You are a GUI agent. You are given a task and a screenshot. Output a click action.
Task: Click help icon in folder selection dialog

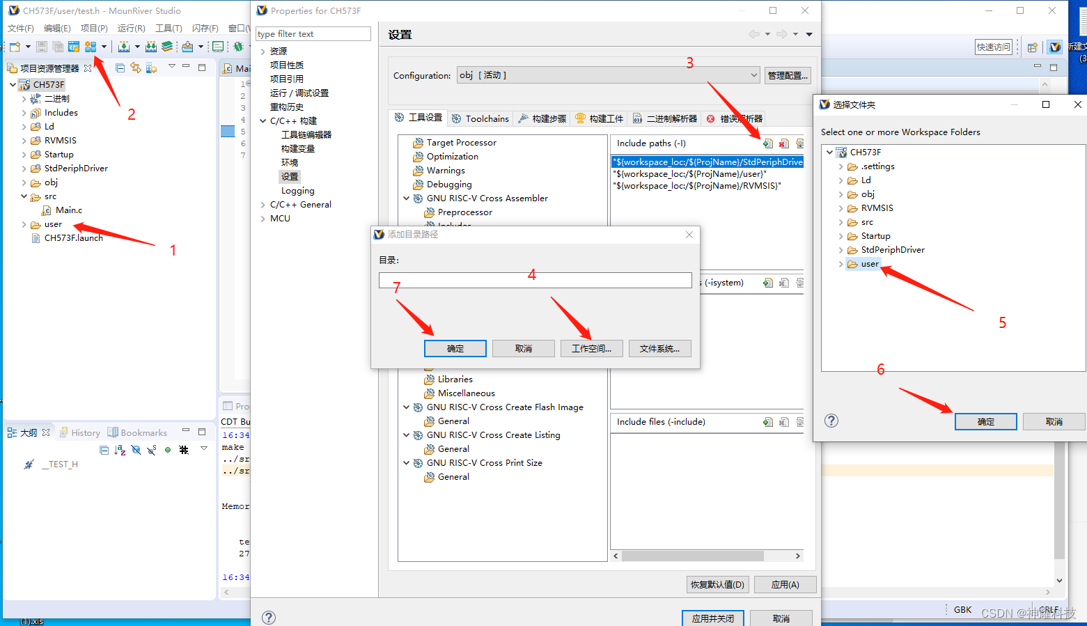pyautogui.click(x=831, y=421)
